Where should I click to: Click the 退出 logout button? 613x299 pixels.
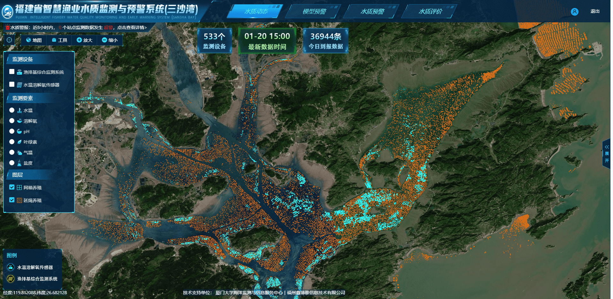pos(595,11)
